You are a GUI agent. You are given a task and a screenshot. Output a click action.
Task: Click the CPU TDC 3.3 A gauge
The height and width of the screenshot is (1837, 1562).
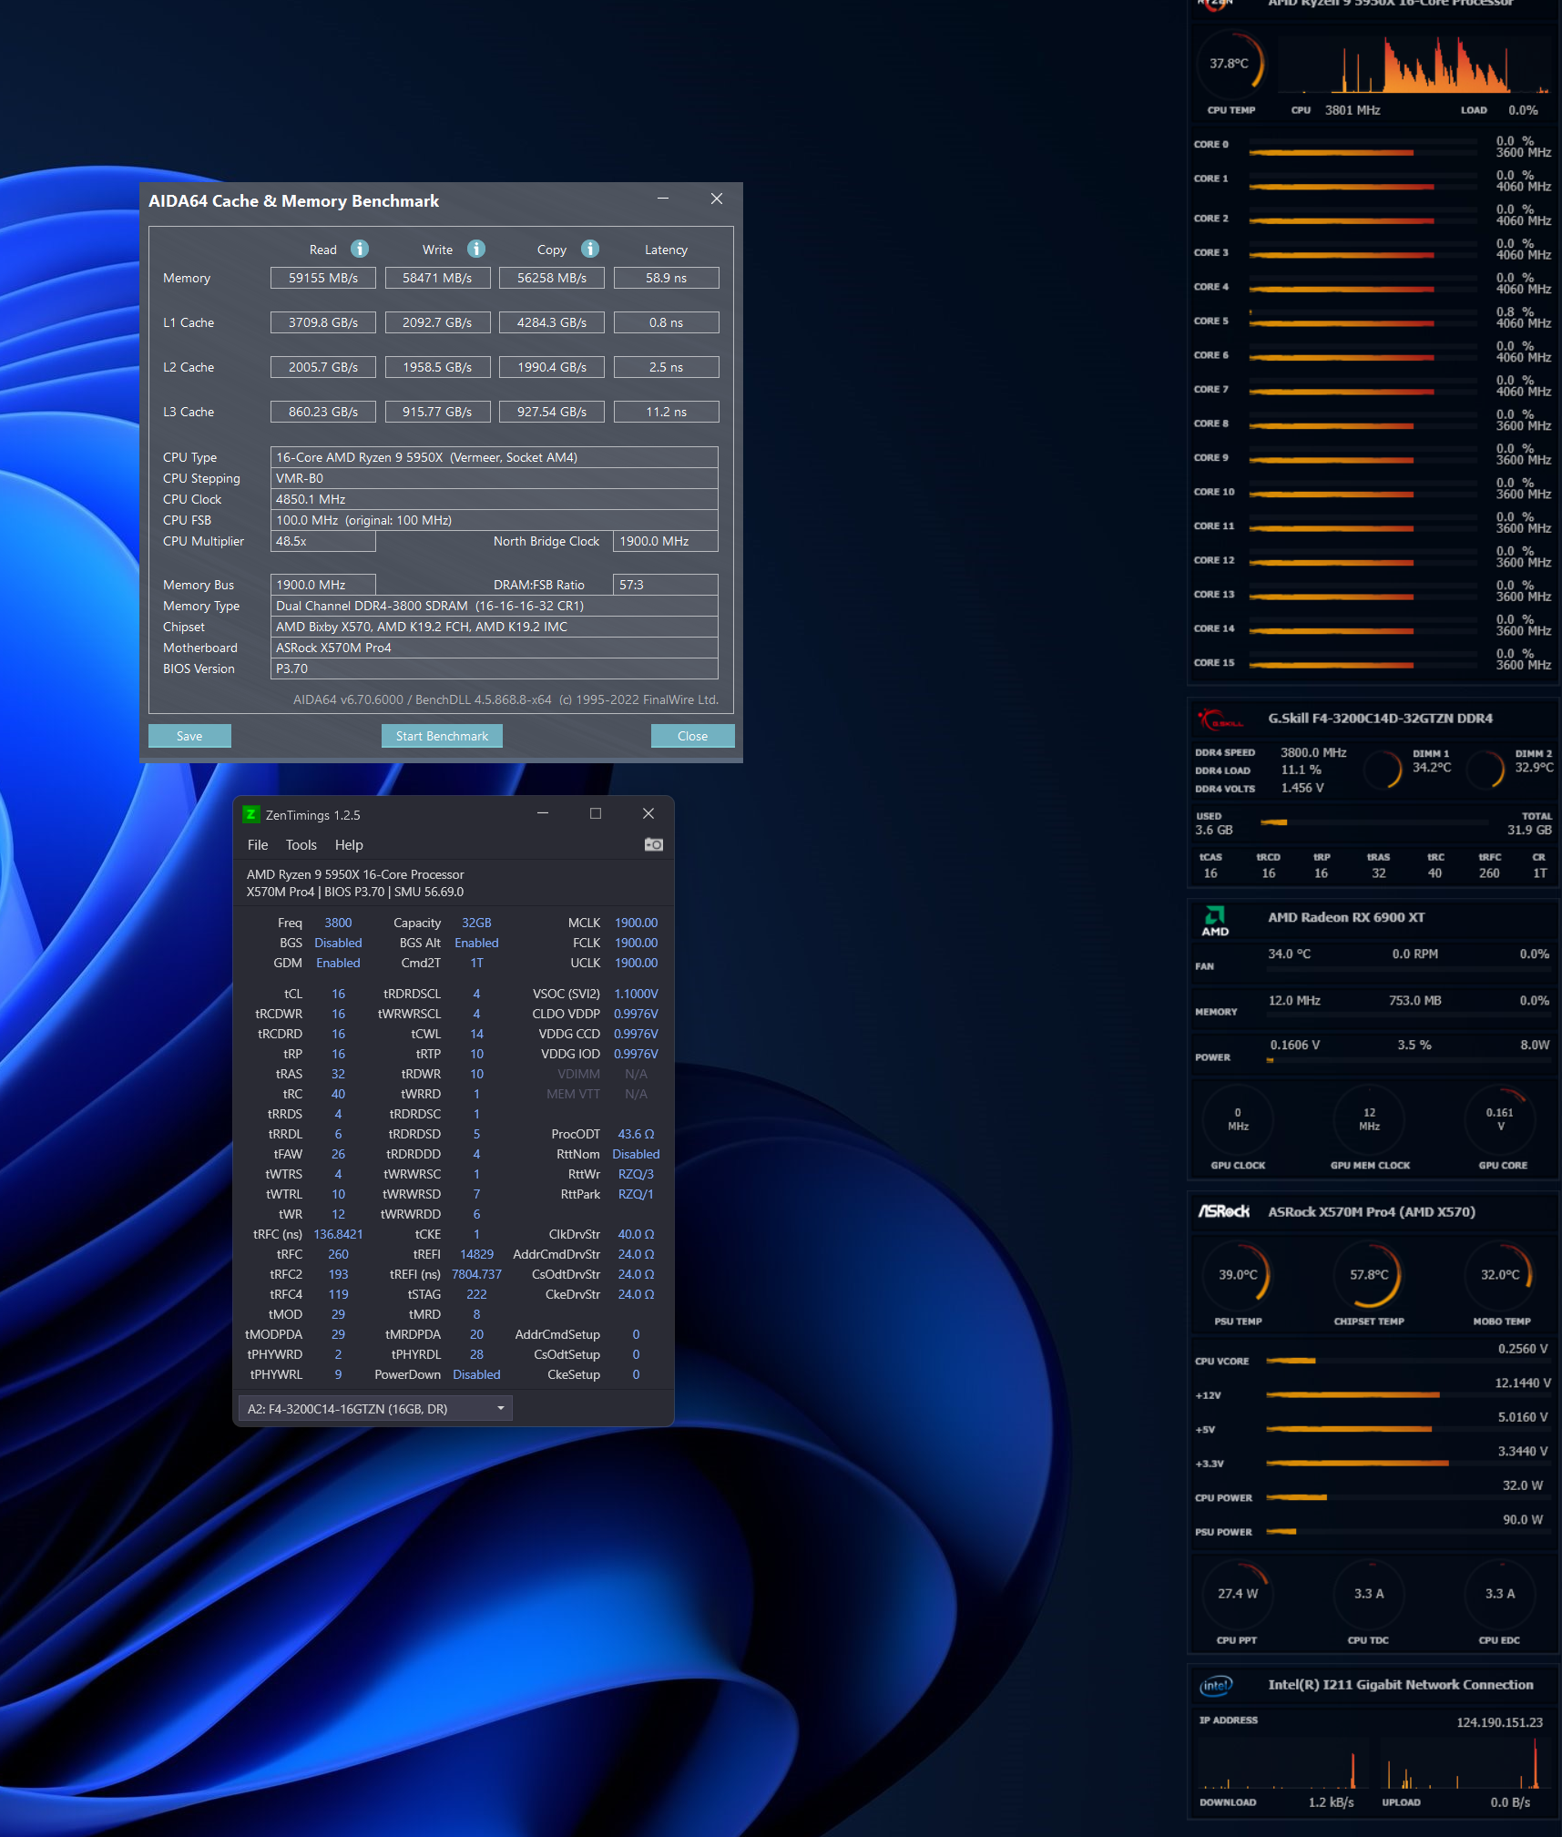pyautogui.click(x=1369, y=1594)
